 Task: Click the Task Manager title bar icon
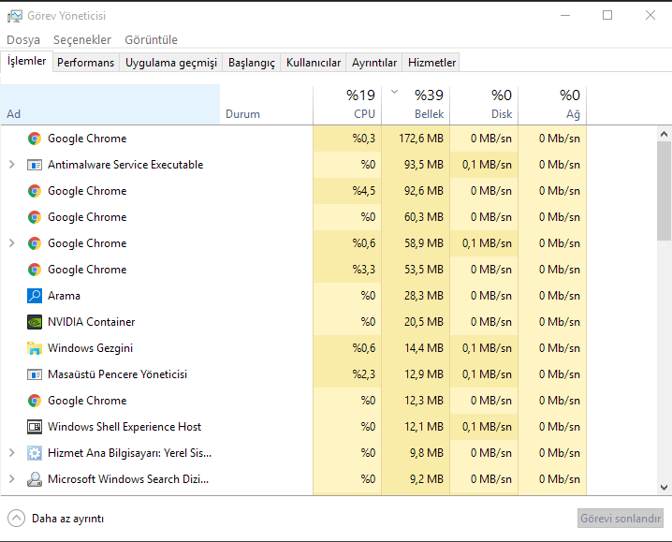point(15,16)
